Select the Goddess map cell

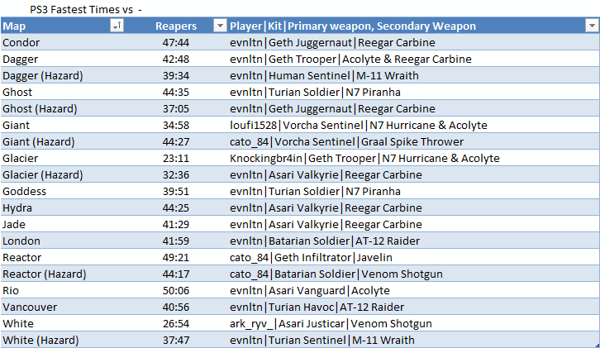[63, 191]
